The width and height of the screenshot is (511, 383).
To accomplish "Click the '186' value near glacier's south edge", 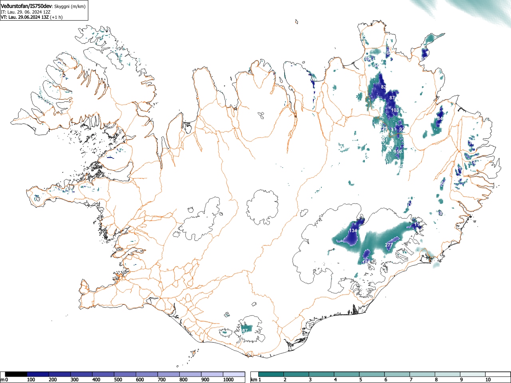I will coord(366,262).
